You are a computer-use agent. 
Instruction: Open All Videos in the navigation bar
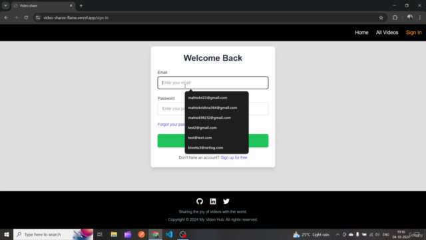coord(387,33)
